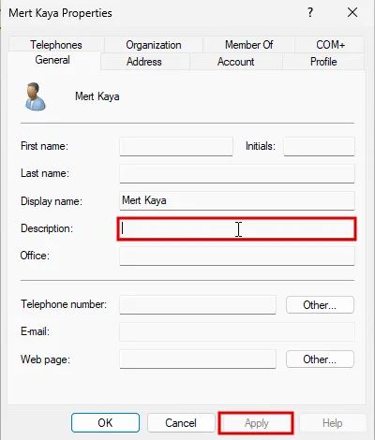This screenshot has width=375, height=440.
Task: Click the Help button
Action: point(333,423)
